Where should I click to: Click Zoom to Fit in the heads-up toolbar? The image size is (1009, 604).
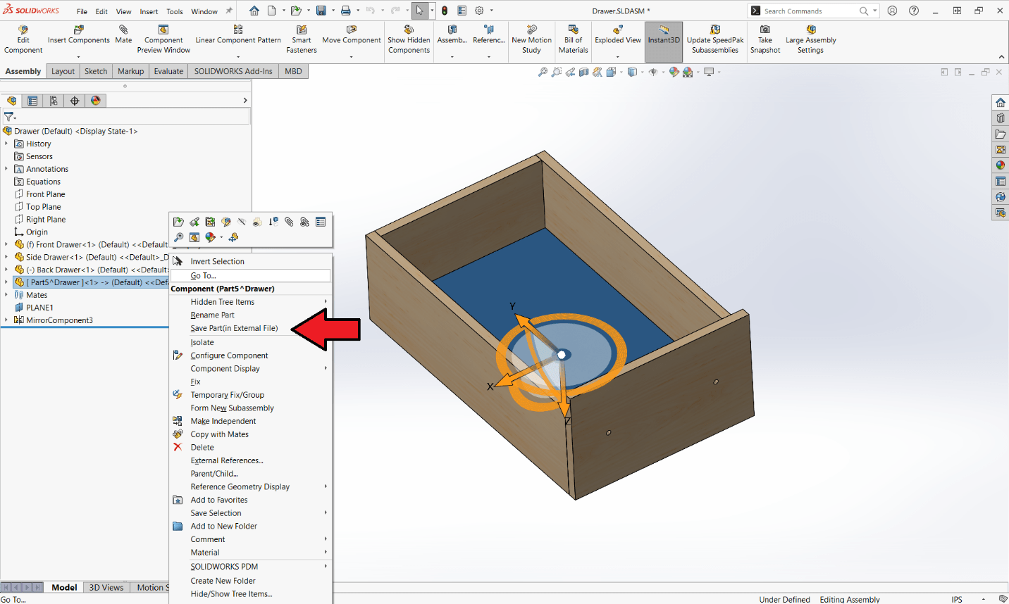(543, 71)
